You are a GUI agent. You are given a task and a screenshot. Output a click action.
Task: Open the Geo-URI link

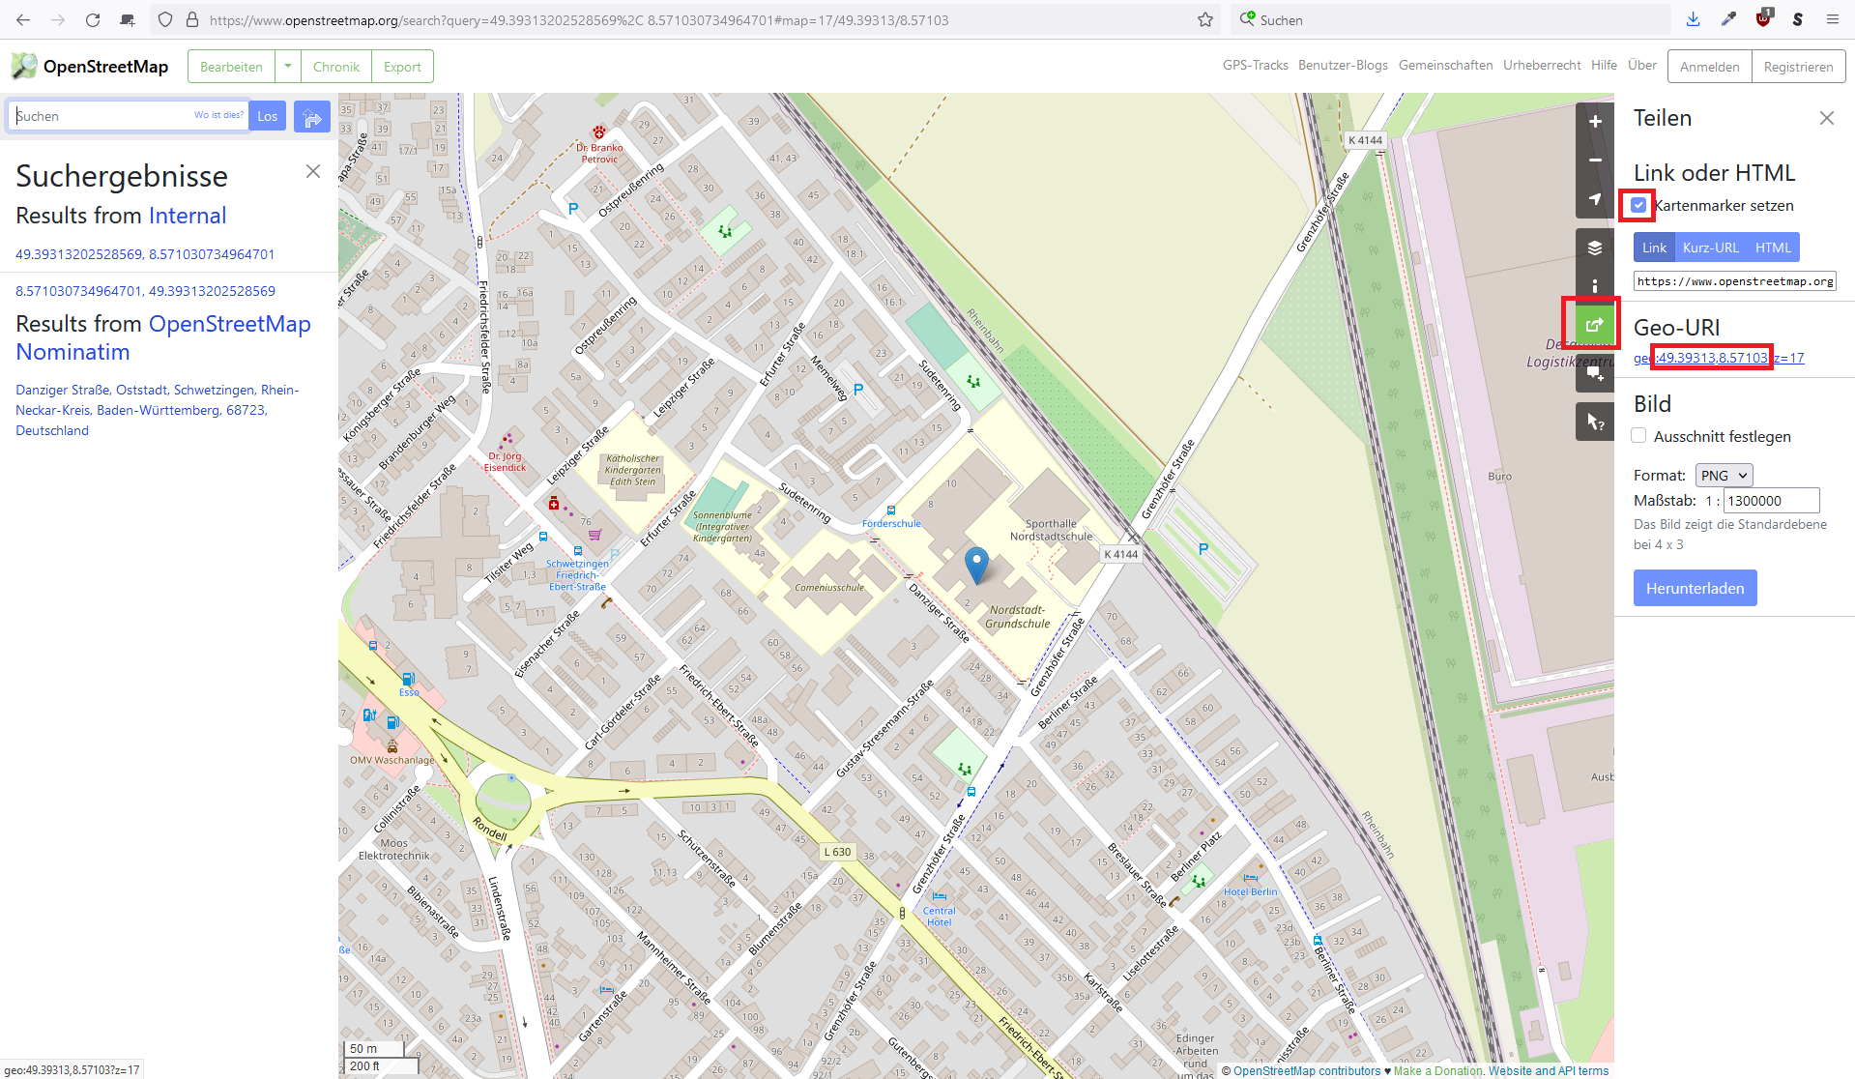pos(1719,358)
